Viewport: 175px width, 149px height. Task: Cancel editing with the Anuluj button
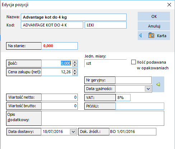(154, 26)
